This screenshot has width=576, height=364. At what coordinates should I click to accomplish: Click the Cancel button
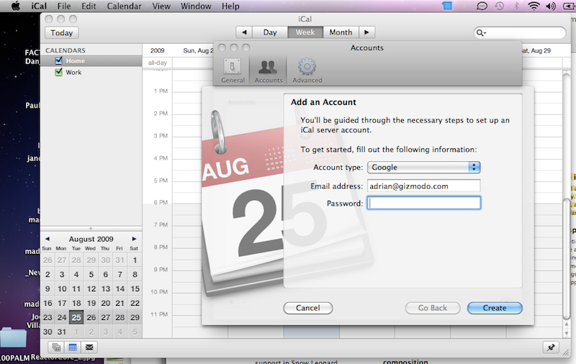[x=308, y=308]
